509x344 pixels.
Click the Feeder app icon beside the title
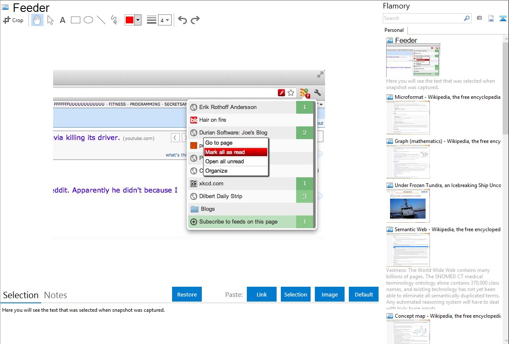pyautogui.click(x=5, y=7)
